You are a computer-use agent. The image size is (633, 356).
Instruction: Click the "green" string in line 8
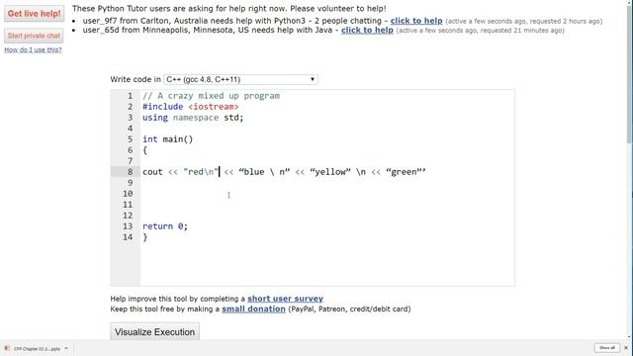coord(406,171)
